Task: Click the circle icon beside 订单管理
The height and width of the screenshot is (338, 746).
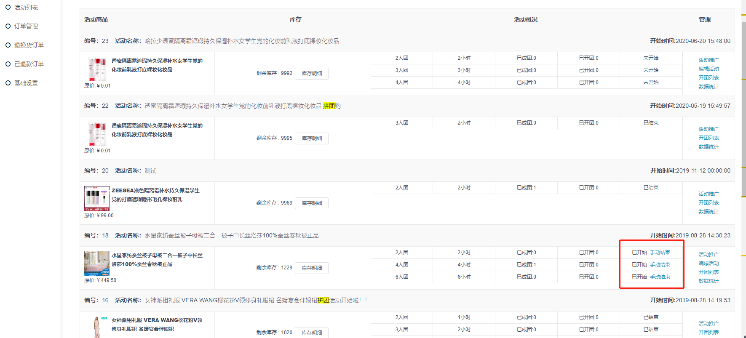Action: click(x=8, y=26)
